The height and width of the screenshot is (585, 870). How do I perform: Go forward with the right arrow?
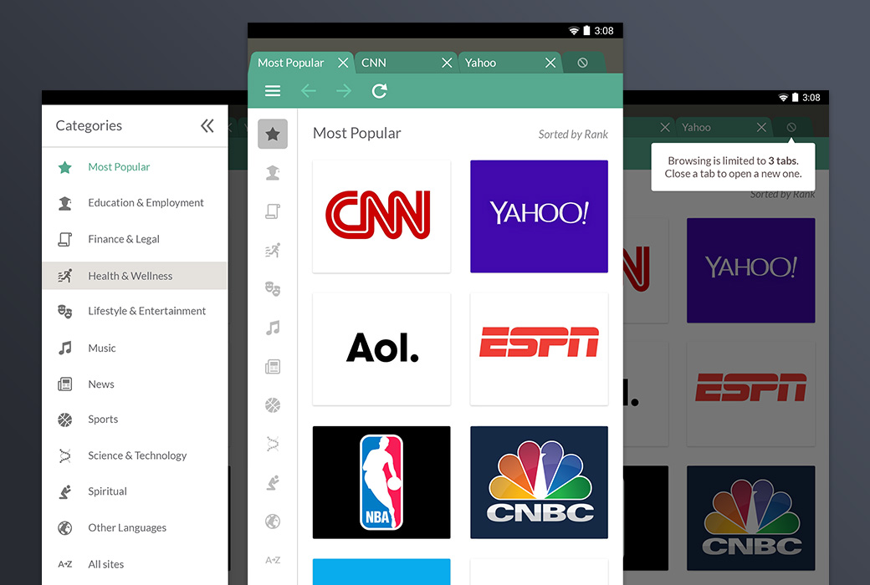pos(344,91)
